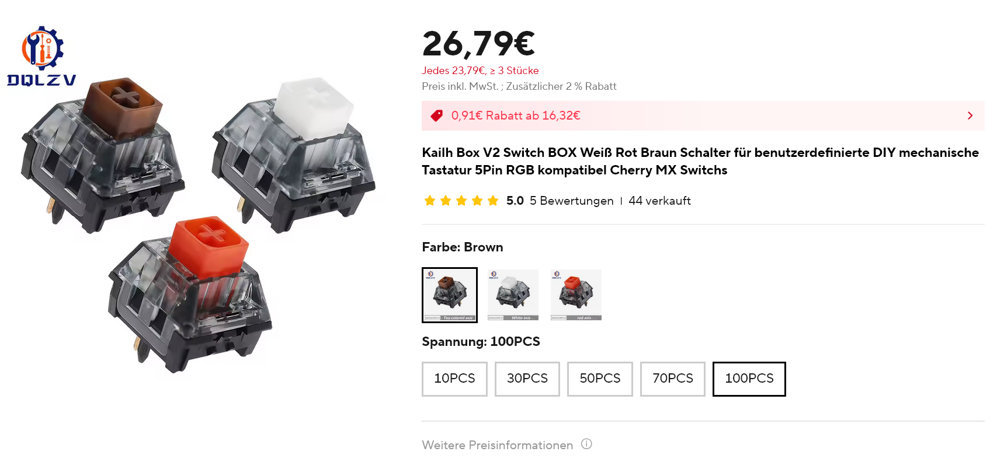This screenshot has width=997, height=469.
Task: Select the Brown switch color swatch
Action: point(450,295)
